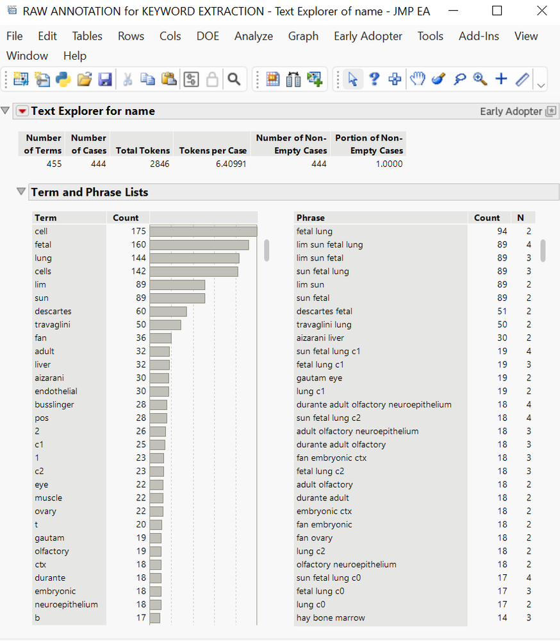Click the Term list vertical scrollbar
Viewport: 560px width, 641px height.
266,250
